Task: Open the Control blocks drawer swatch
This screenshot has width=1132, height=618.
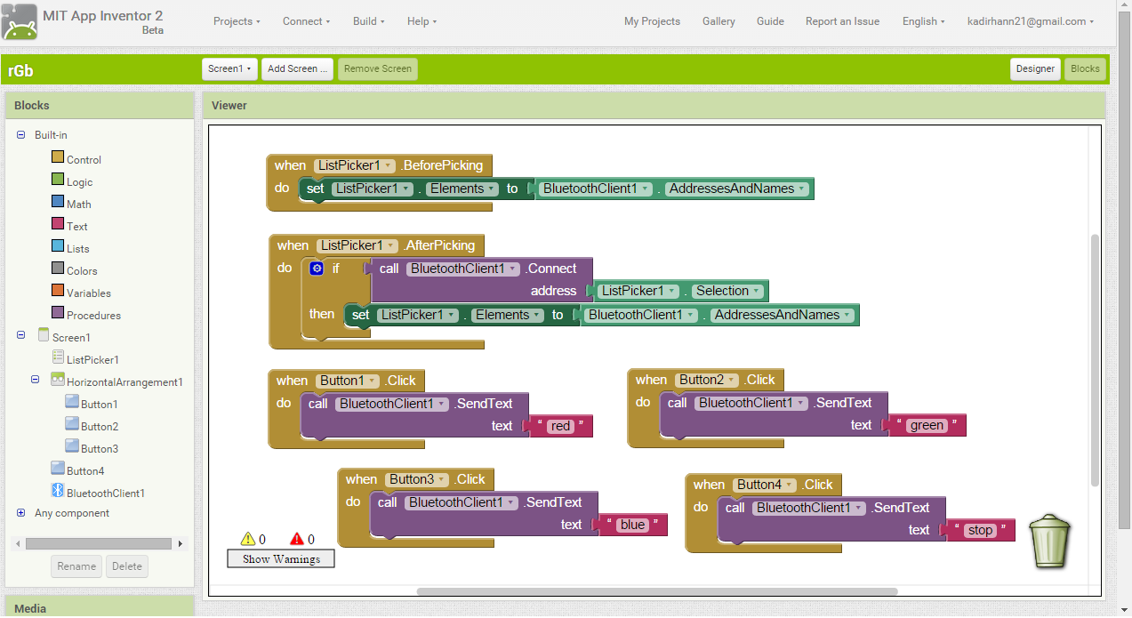Action: pyautogui.click(x=58, y=158)
